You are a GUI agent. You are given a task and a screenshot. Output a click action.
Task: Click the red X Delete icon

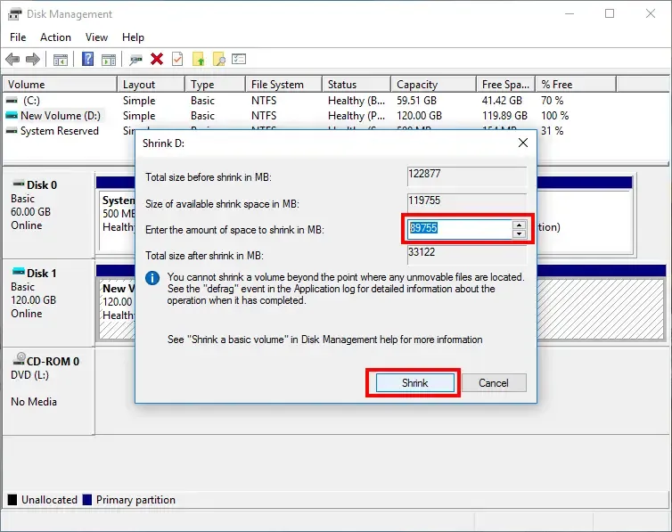point(157,59)
